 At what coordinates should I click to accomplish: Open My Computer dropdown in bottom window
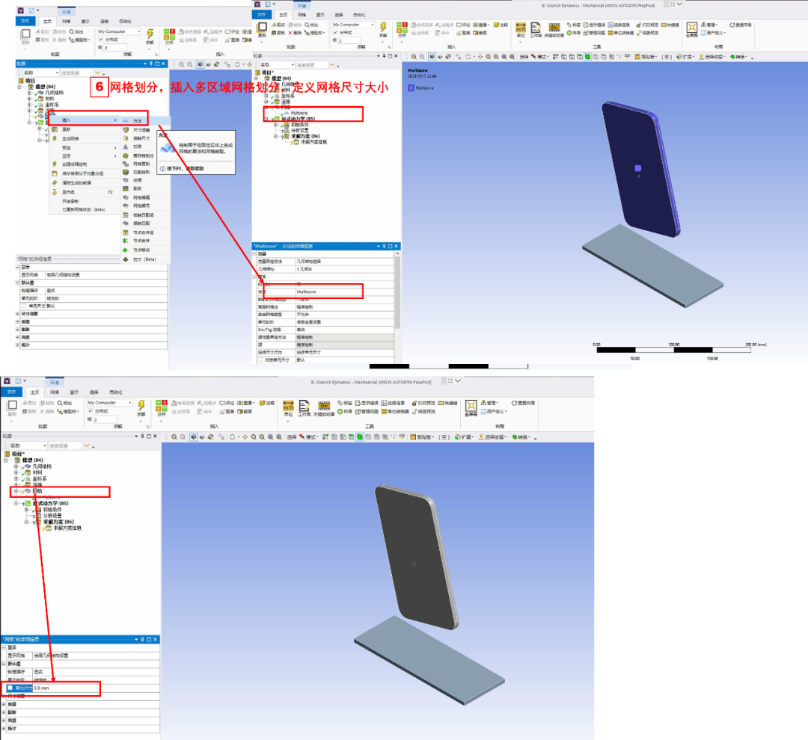pyautogui.click(x=109, y=403)
